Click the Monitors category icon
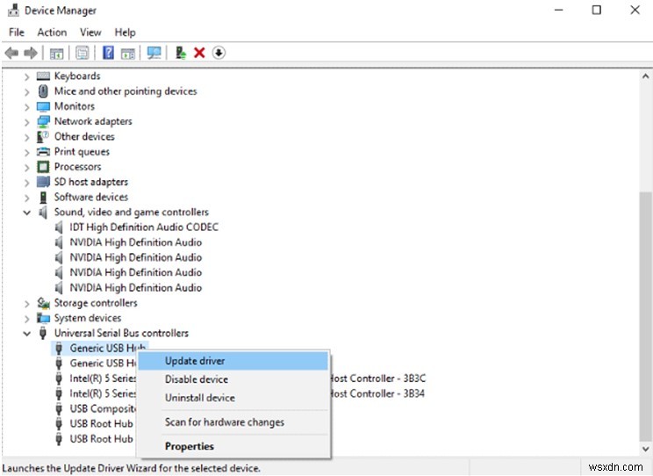The width and height of the screenshot is (653, 476). point(43,106)
